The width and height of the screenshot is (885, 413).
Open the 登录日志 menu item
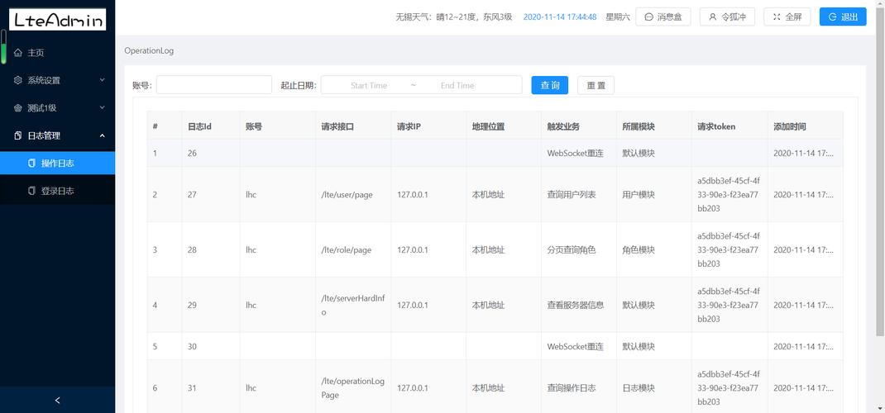pos(57,191)
